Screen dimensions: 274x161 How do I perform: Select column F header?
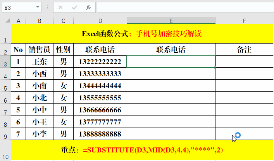[244, 21]
